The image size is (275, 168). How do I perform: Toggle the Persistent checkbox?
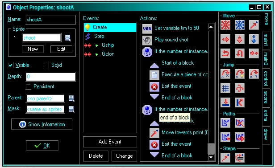(29, 86)
